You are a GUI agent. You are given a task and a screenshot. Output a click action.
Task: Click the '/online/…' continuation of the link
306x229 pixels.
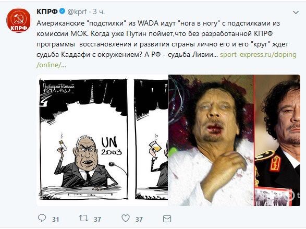click(51, 65)
